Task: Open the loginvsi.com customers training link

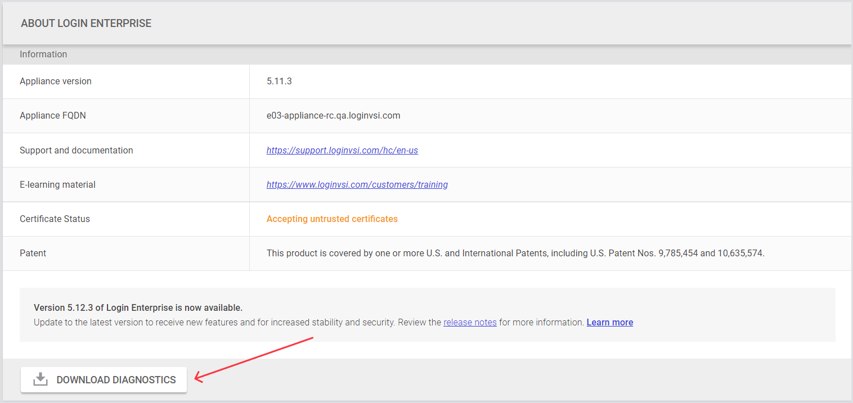Action: [x=357, y=184]
